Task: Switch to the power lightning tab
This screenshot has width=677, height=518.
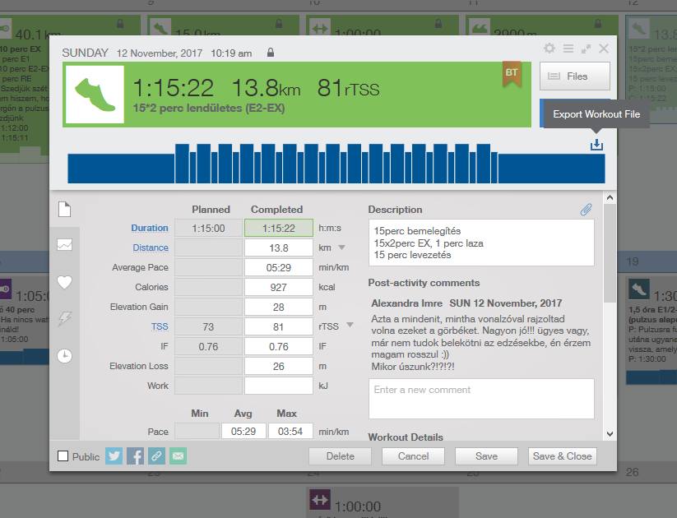Action: (65, 318)
